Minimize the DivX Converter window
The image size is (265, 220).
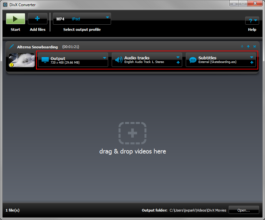234,3
